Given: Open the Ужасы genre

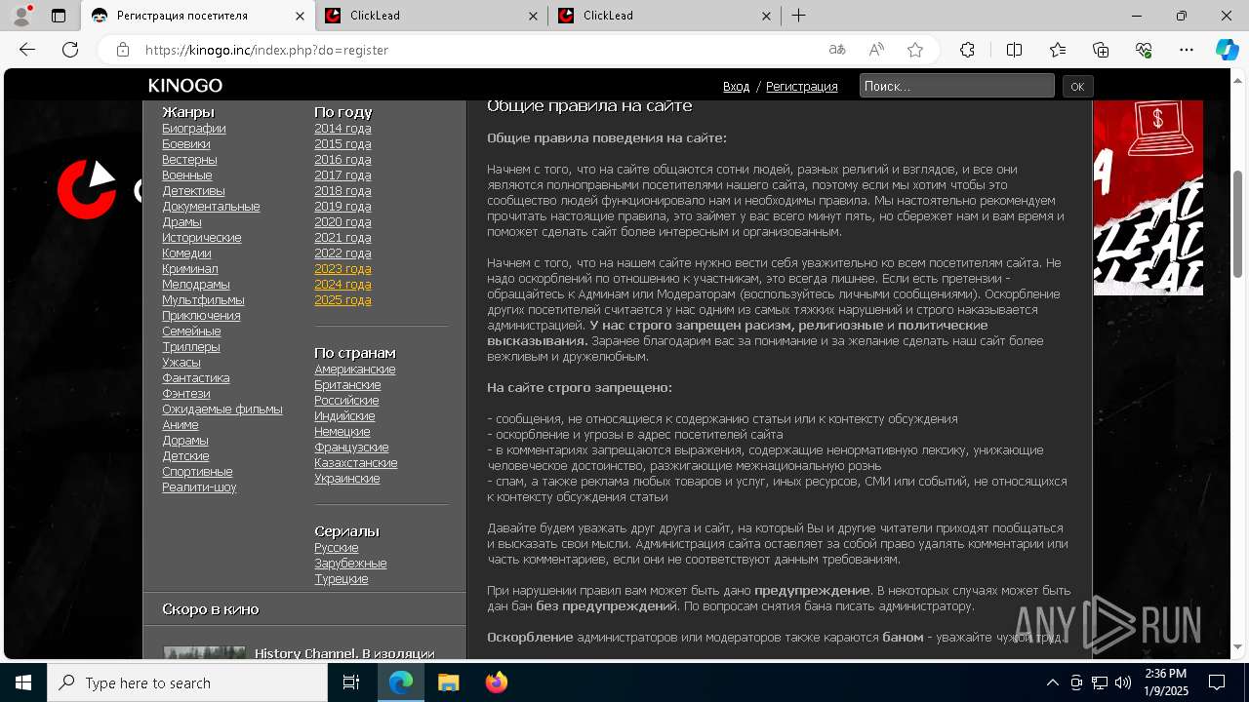Looking at the screenshot, I should click(181, 362).
